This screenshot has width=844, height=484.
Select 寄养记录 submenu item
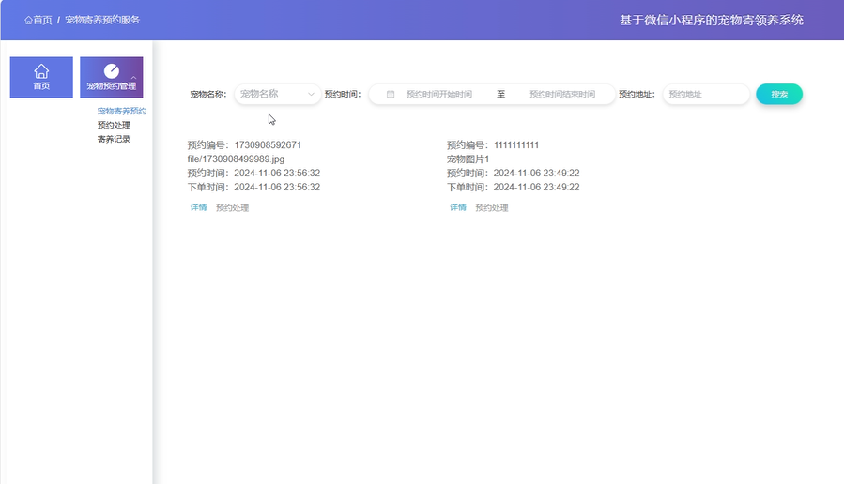point(114,139)
